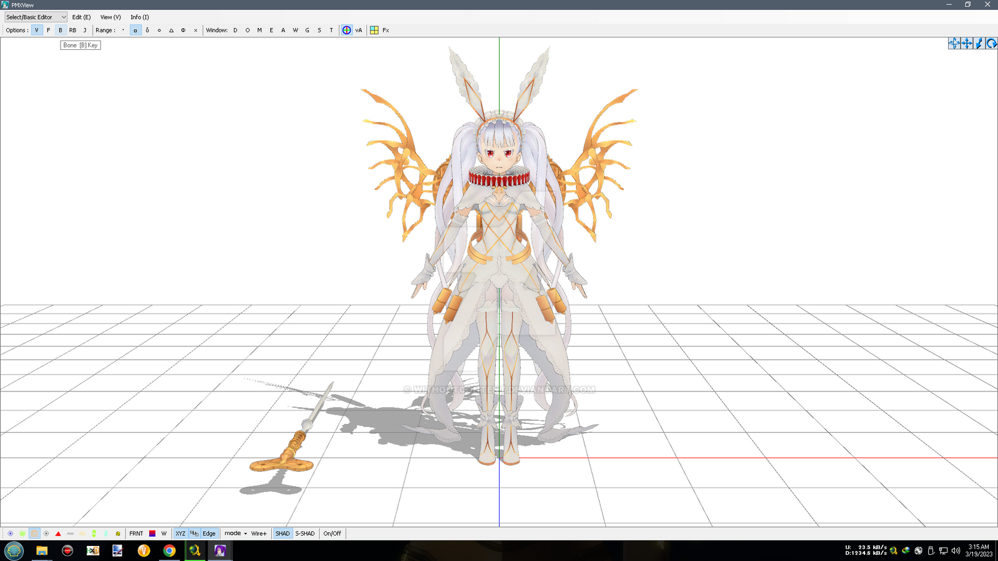The width and height of the screenshot is (998, 561).
Task: Toggle the RB rigid body selection option
Action: click(x=73, y=30)
